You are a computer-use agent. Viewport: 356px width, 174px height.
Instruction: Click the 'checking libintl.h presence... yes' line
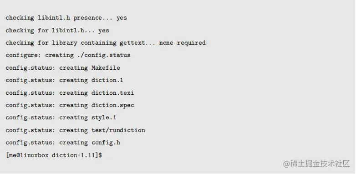point(66,18)
